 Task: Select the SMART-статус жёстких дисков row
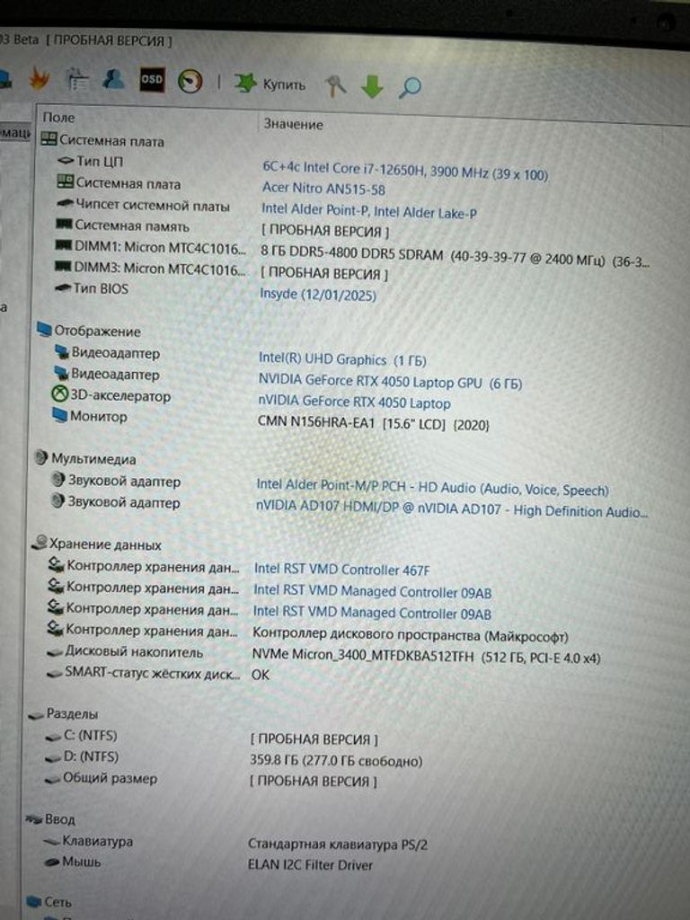143,672
